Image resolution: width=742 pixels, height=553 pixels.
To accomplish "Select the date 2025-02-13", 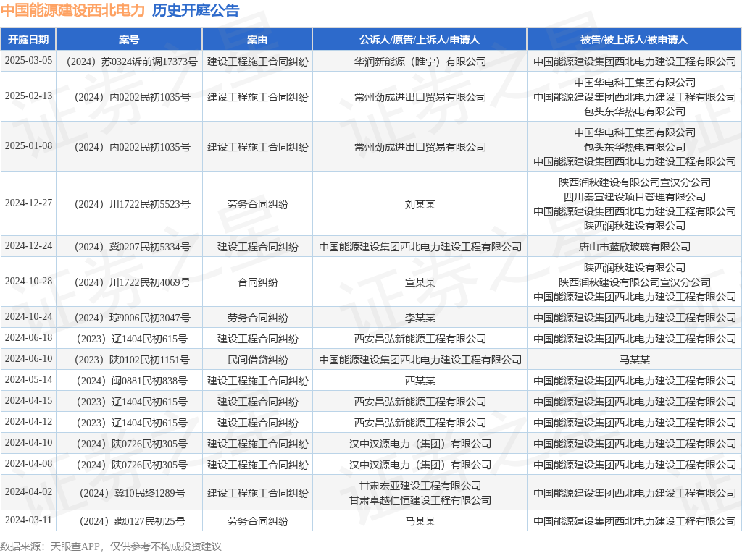I will click(x=28, y=96).
